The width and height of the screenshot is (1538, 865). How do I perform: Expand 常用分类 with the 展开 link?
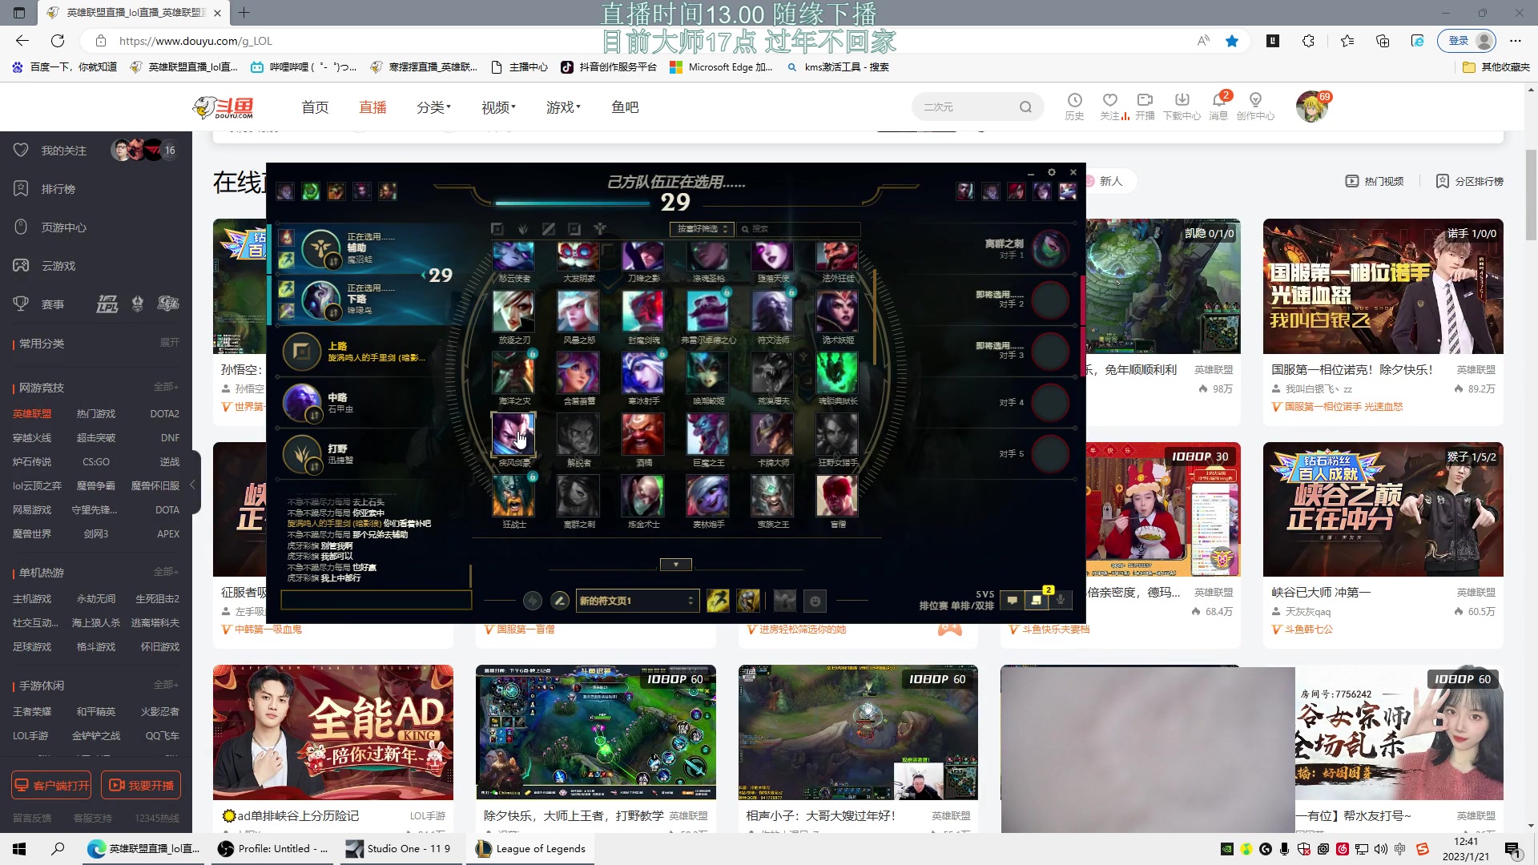[x=170, y=343]
